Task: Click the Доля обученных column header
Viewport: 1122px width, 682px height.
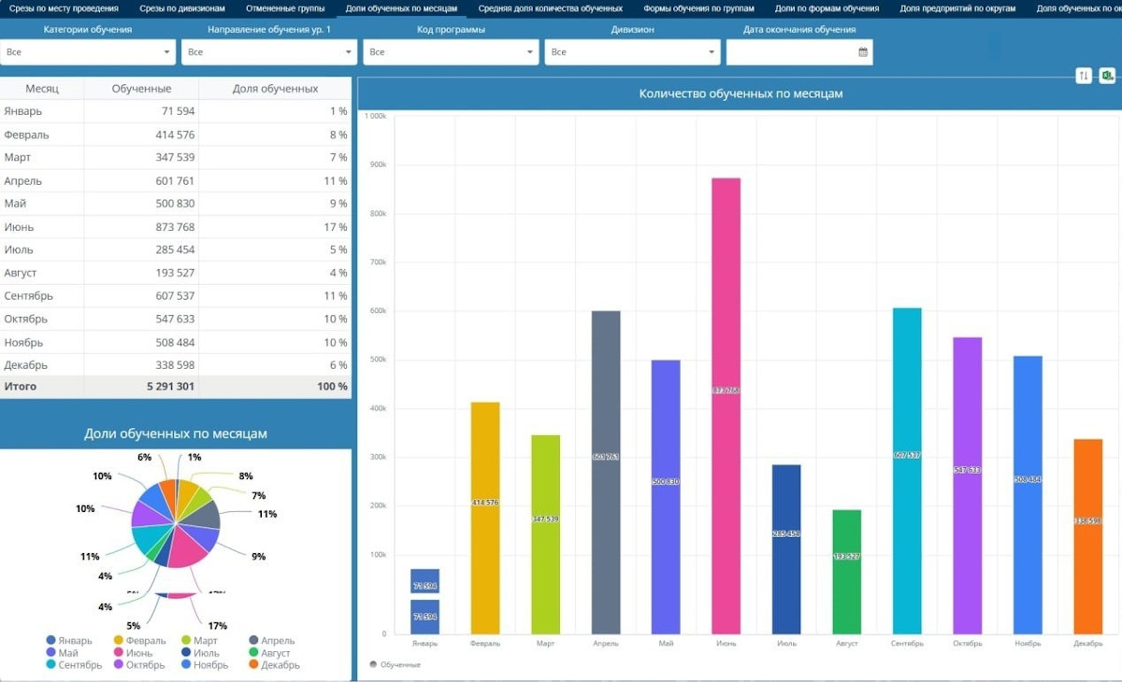Action: click(x=275, y=89)
